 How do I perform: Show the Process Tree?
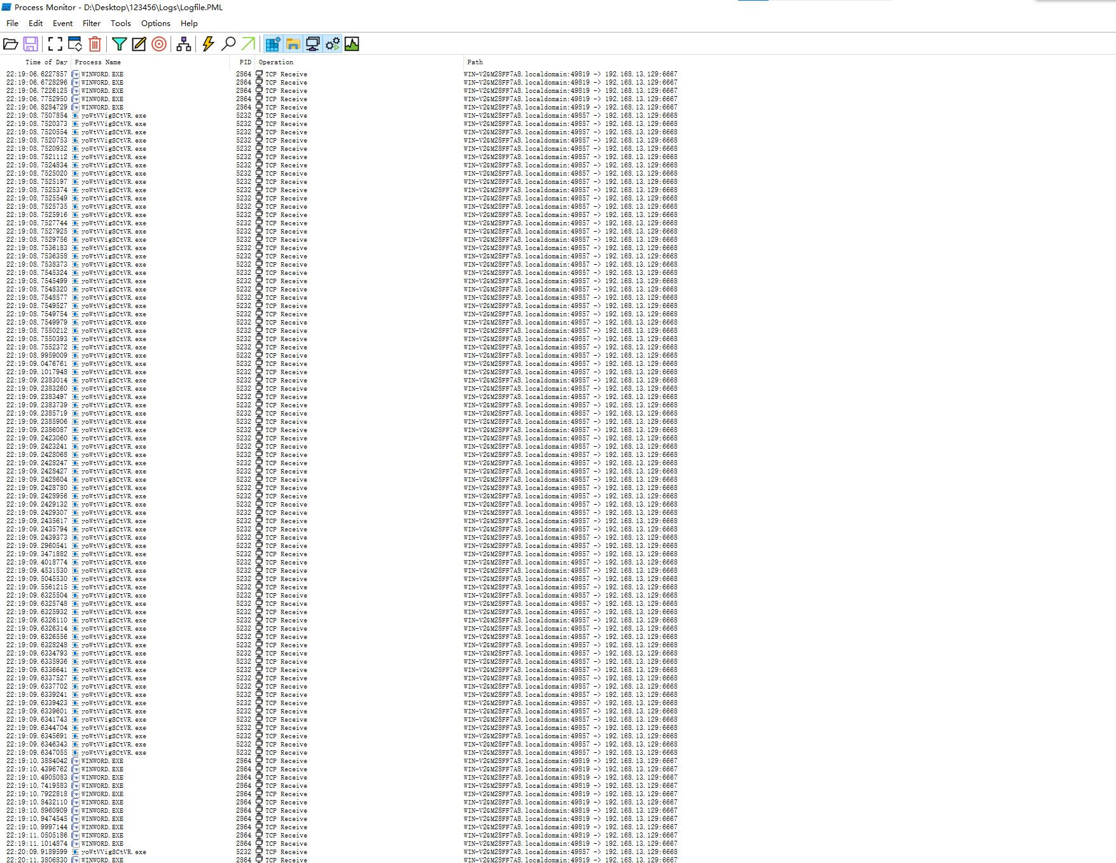tap(184, 44)
